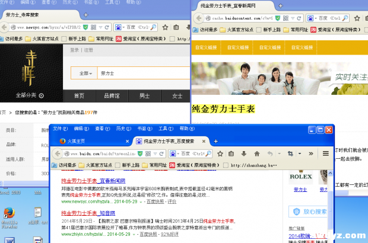
Task: Open the bookmarks list icon in the Baidu window toolbar
Action: pos(231,154)
